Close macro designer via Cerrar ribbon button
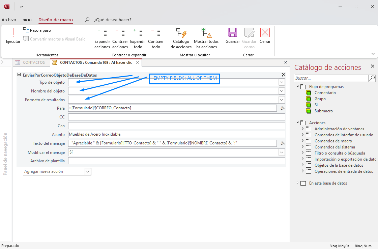The width and height of the screenshot is (378, 249). coord(265,35)
